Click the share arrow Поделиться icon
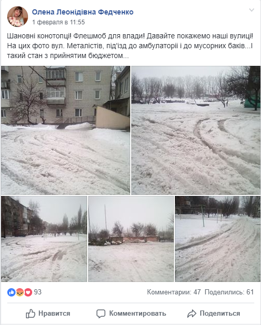The width and height of the screenshot is (261, 325). click(x=191, y=314)
